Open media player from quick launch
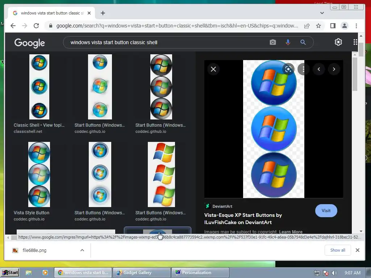The width and height of the screenshot is (371, 278). coord(45,273)
